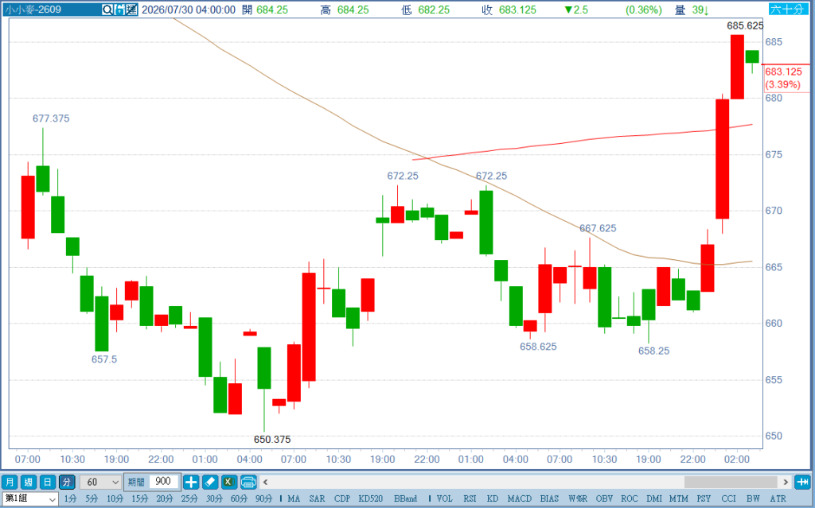Click the 日 daily period icon
Screen dimensions: 815x508
(x=47, y=482)
